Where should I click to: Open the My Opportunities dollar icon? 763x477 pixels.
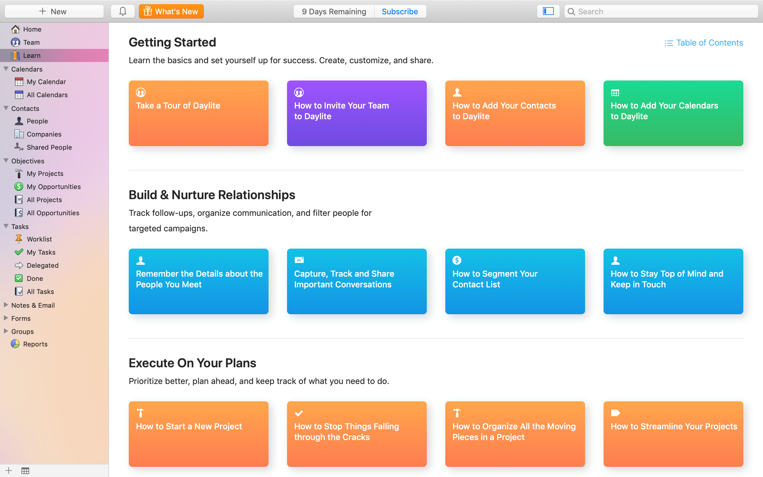click(x=19, y=186)
